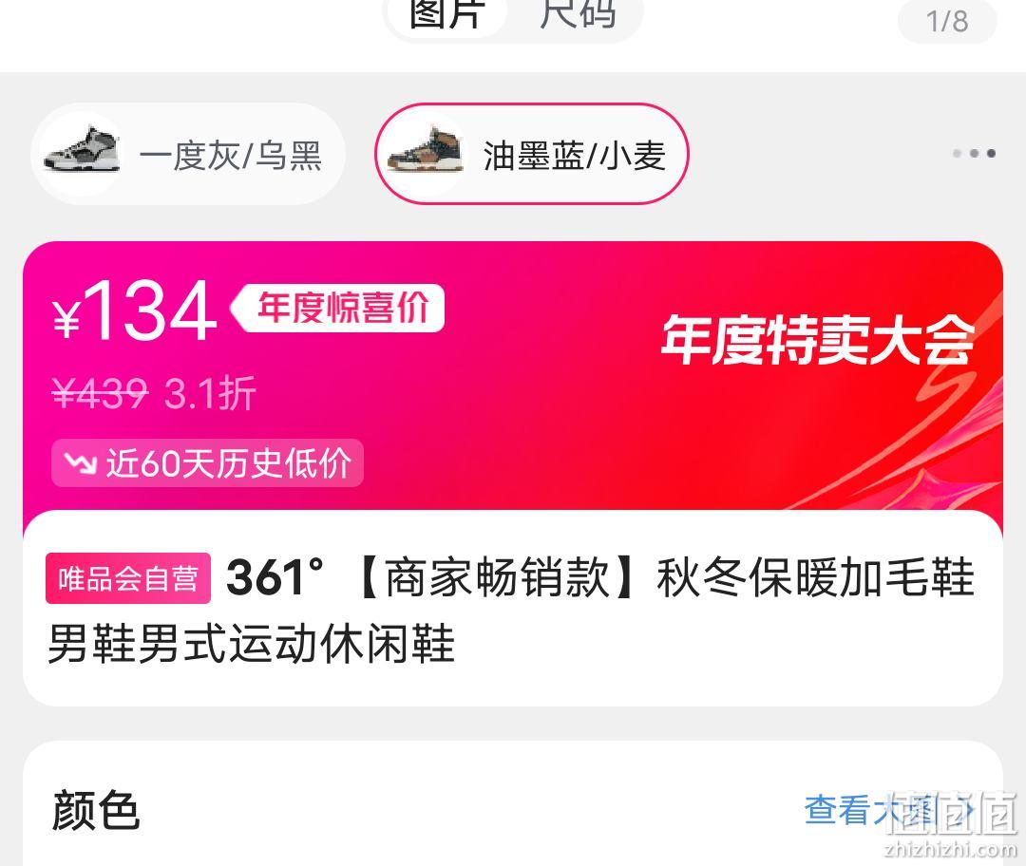The width and height of the screenshot is (1026, 866).
Task: Tap the ¥439 original price and 3.1折 discount
Action: click(154, 393)
